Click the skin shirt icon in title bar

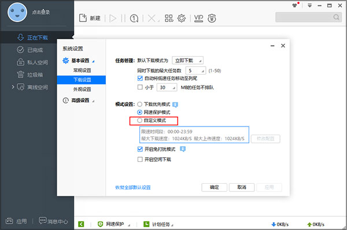[294, 5]
